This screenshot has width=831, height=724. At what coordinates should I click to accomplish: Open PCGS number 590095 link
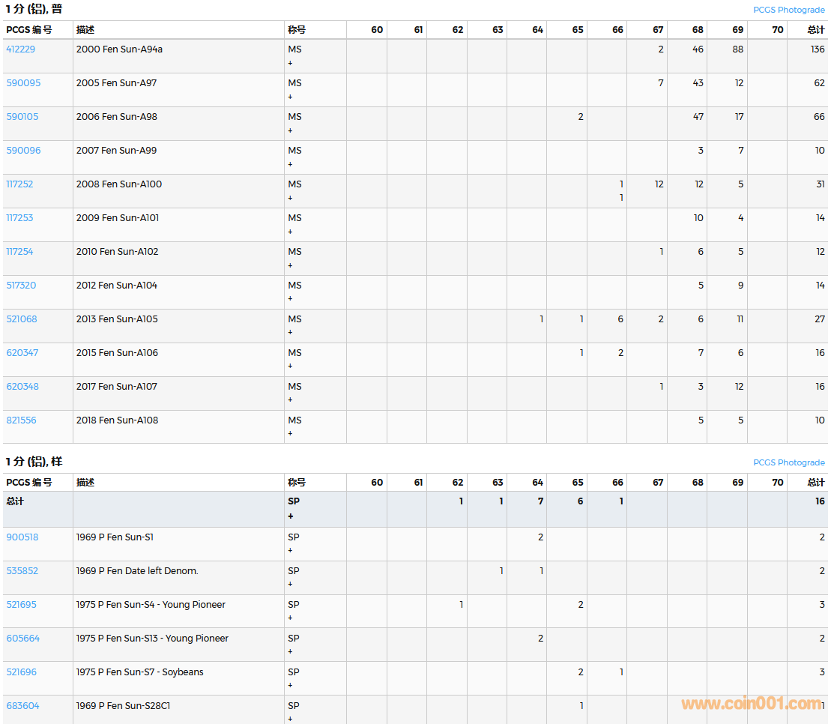23,83
